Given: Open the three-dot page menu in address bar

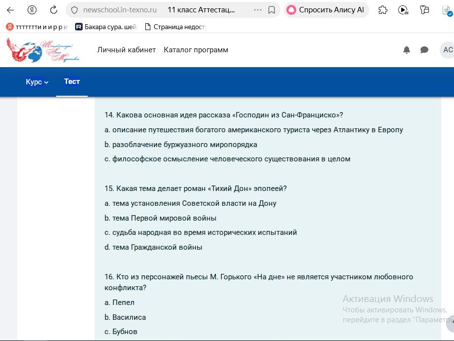Looking at the screenshot, I should [257, 10].
